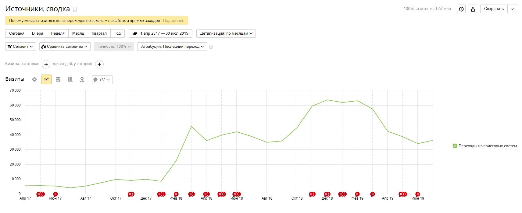
Task: Open the map view icon
Action: 82,79
